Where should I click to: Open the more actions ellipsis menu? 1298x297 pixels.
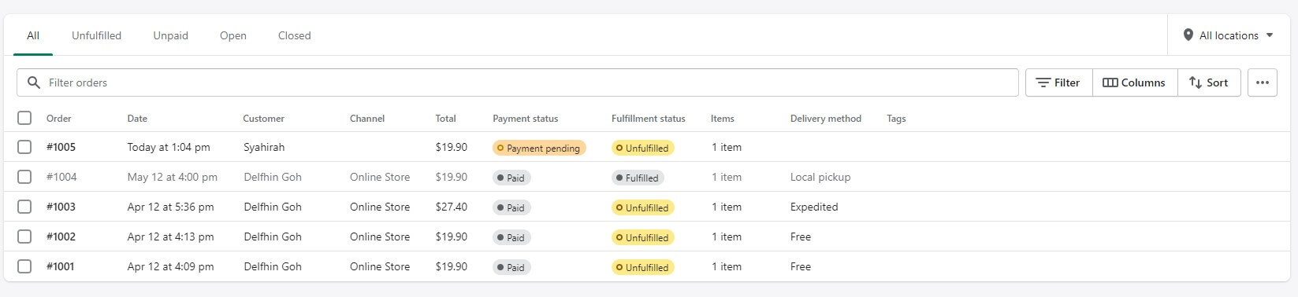pyautogui.click(x=1263, y=82)
